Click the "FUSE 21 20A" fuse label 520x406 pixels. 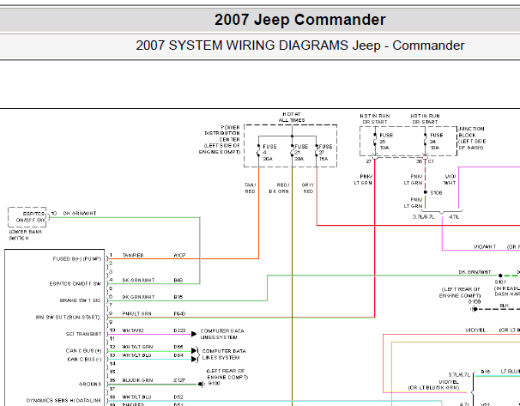[301, 153]
